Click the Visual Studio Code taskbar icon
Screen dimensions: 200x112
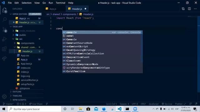[119, 109]
